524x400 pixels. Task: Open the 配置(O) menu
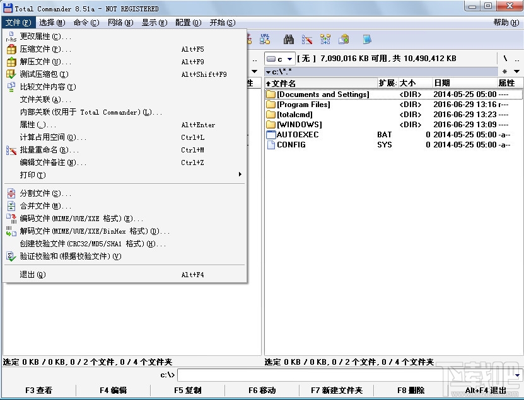[x=189, y=23]
